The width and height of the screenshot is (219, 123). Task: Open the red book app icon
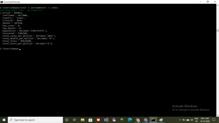pos(98,120)
